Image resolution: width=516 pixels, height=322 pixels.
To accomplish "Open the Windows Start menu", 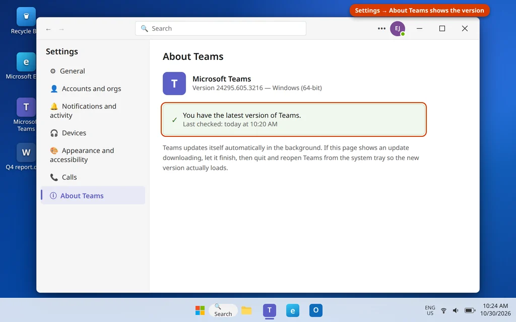I will pyautogui.click(x=200, y=310).
